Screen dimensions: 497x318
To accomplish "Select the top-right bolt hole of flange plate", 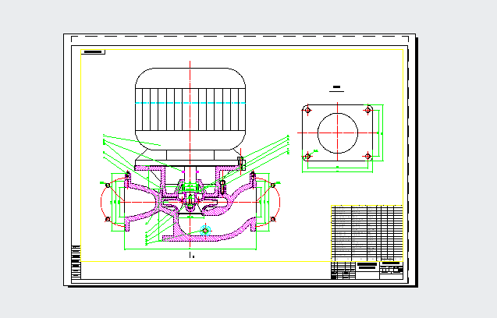I will pyautogui.click(x=367, y=110).
